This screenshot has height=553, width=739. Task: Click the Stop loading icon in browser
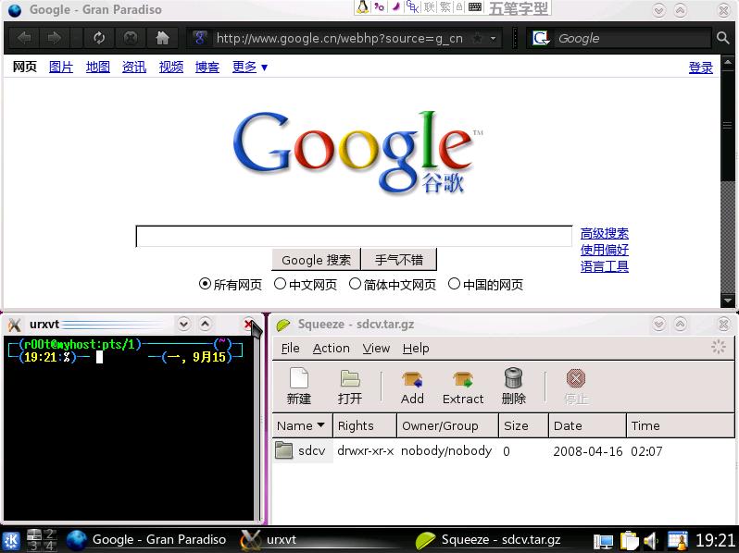point(131,38)
